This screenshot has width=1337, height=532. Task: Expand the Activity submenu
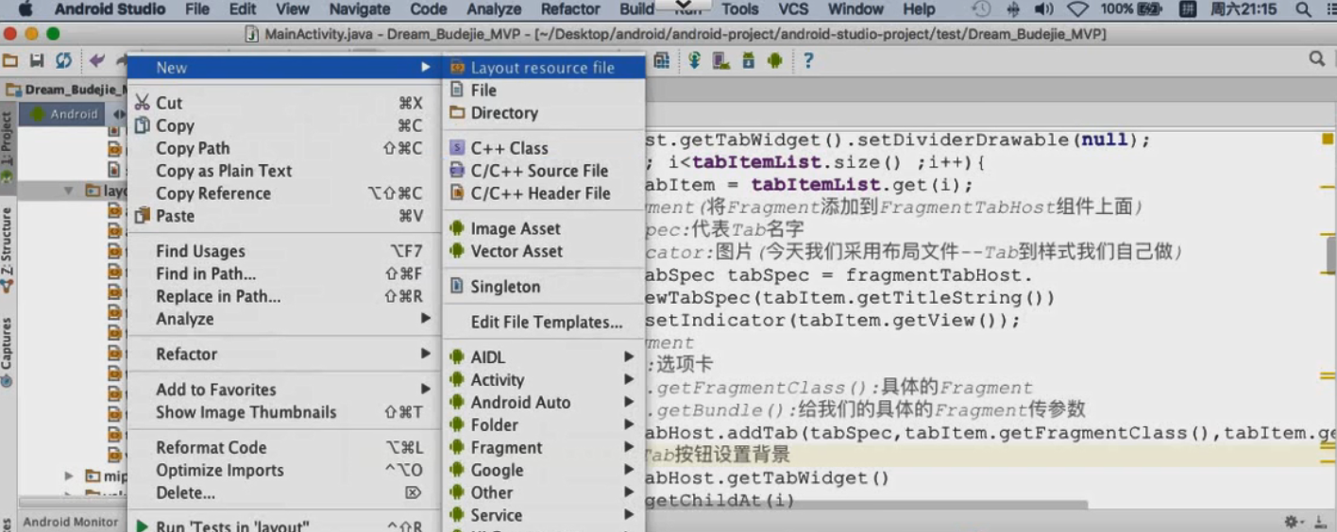coord(544,380)
